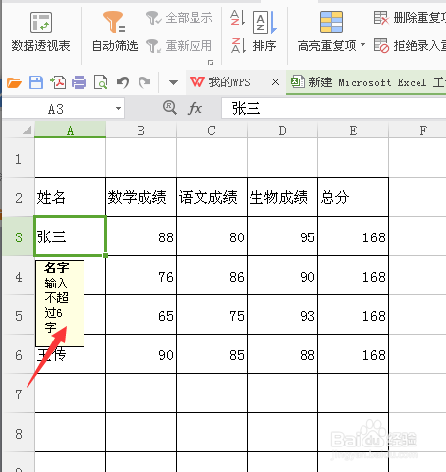
Task: Open the fx insert function dialog
Action: [x=195, y=108]
